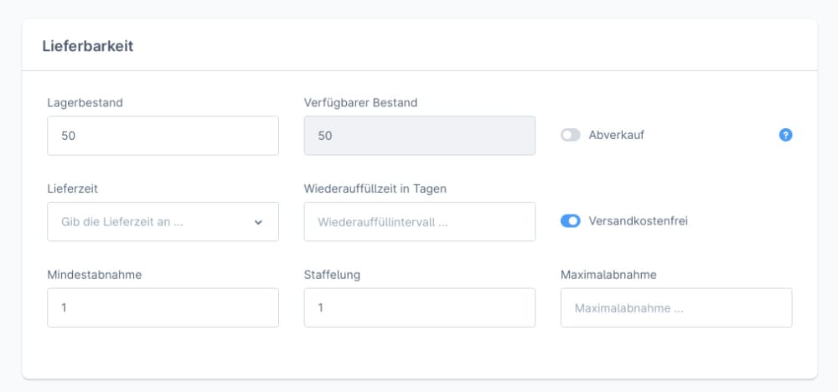Click the Lieferbarkeit card header title
The image size is (838, 392).
point(88,46)
